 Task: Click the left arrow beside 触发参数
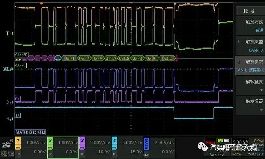pyautogui.click(x=239, y=62)
